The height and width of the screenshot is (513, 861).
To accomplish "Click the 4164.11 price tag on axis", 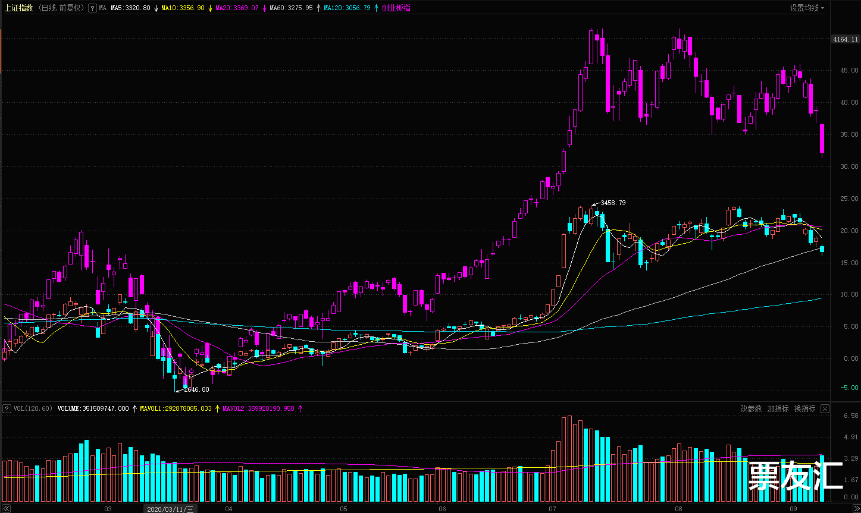I will click(x=846, y=39).
